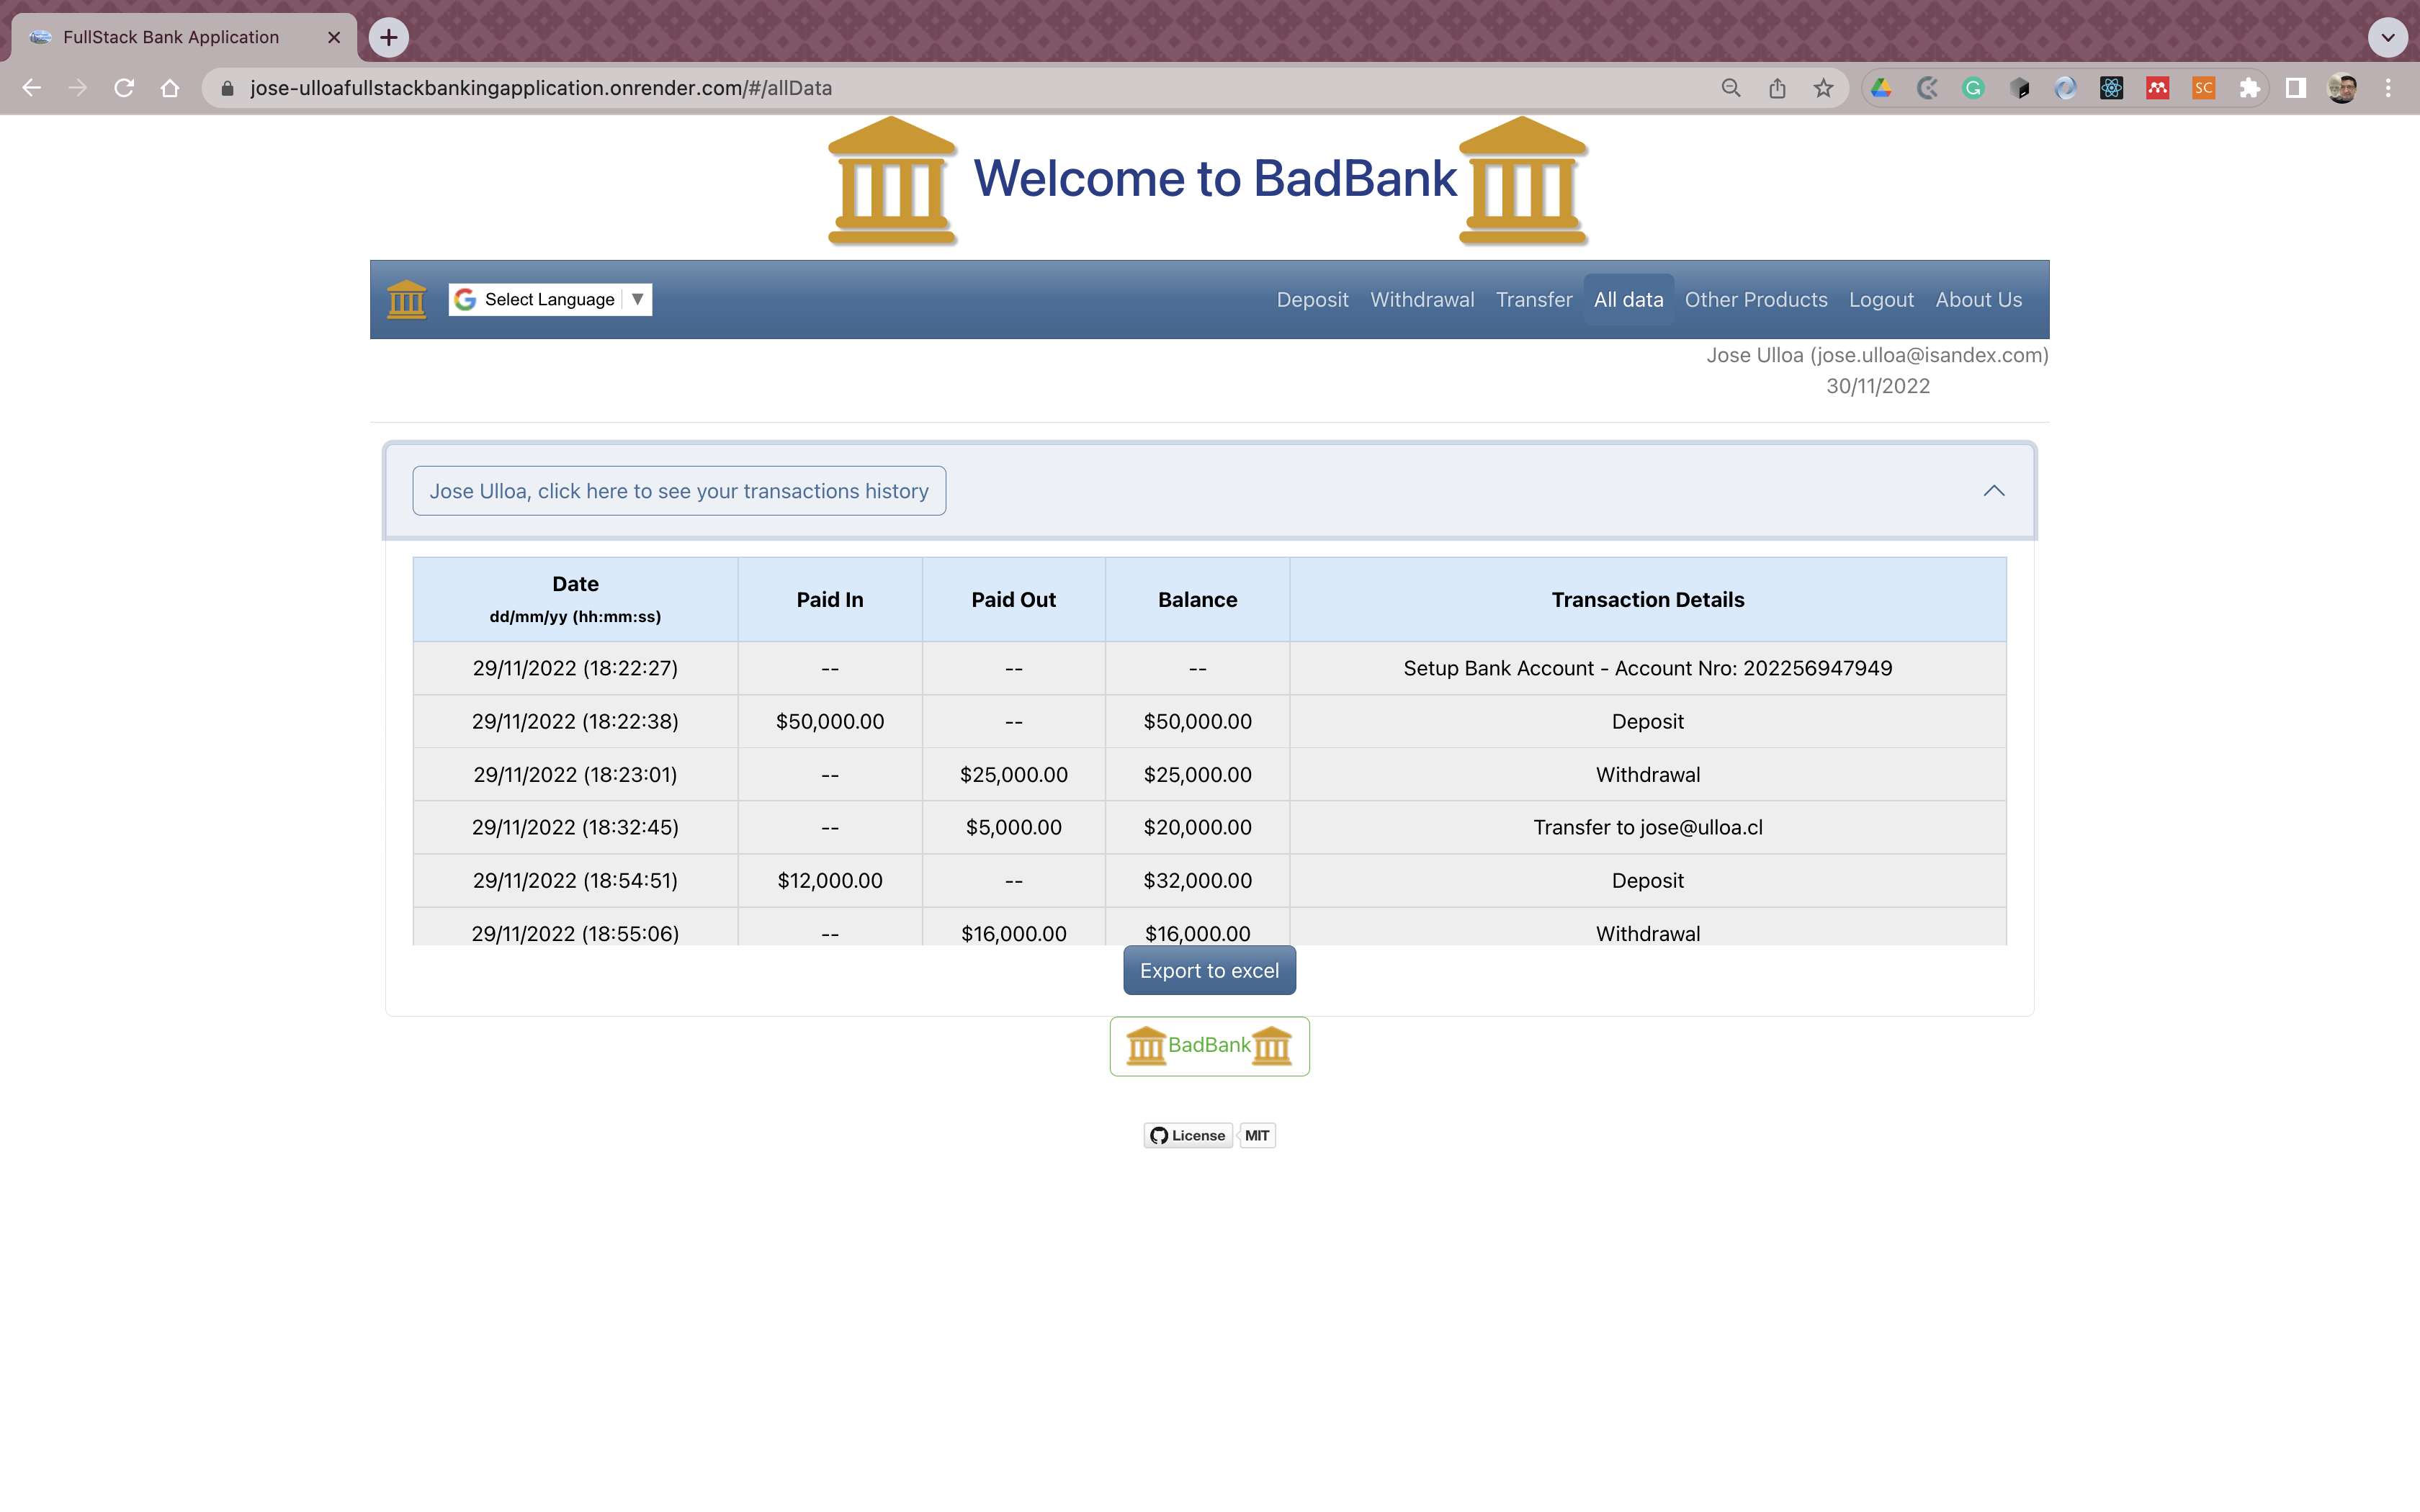
Task: Click Transfer to jose@ulloa.cl details
Action: pyautogui.click(x=1647, y=827)
